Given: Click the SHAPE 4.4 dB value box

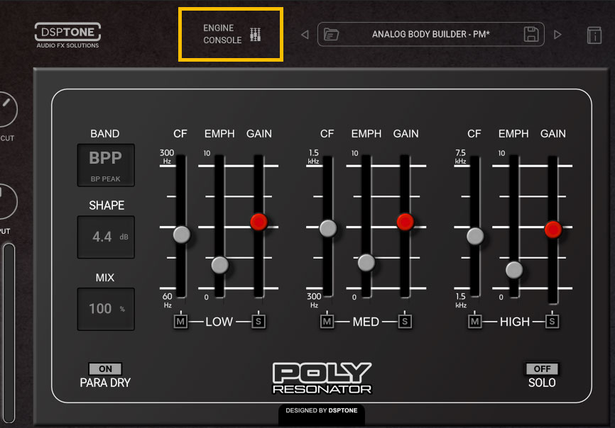Looking at the screenshot, I should (x=106, y=237).
